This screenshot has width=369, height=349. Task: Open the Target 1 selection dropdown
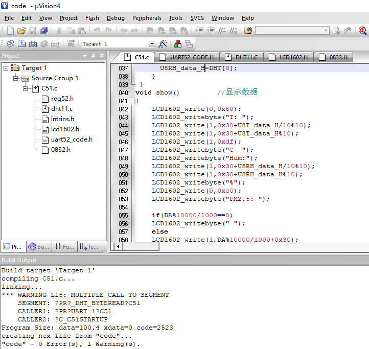151,44
